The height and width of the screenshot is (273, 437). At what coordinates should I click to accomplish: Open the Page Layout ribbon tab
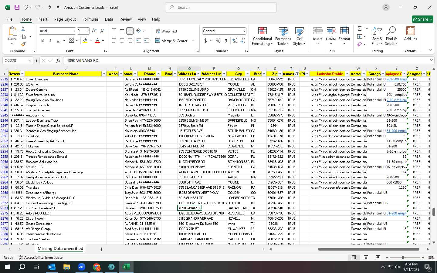tap(65, 19)
